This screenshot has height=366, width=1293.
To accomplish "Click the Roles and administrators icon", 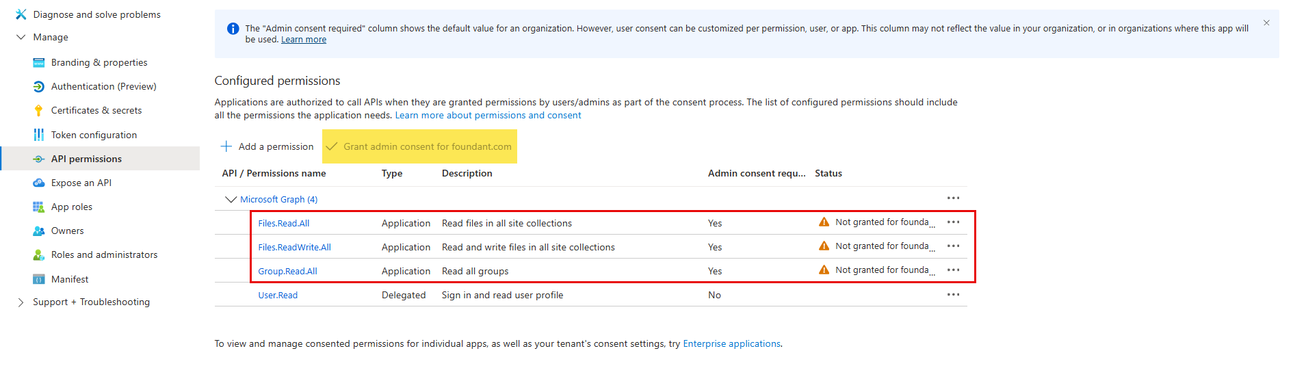I will click(x=39, y=254).
